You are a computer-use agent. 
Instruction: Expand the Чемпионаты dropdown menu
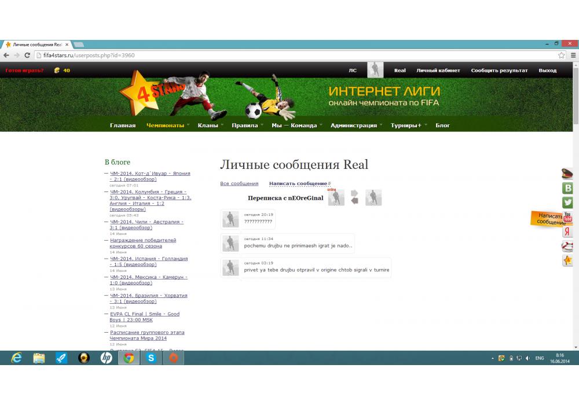coord(167,126)
